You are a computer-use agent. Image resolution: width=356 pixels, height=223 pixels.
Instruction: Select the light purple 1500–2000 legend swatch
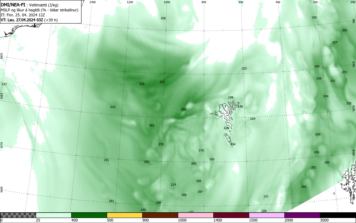point(267,215)
